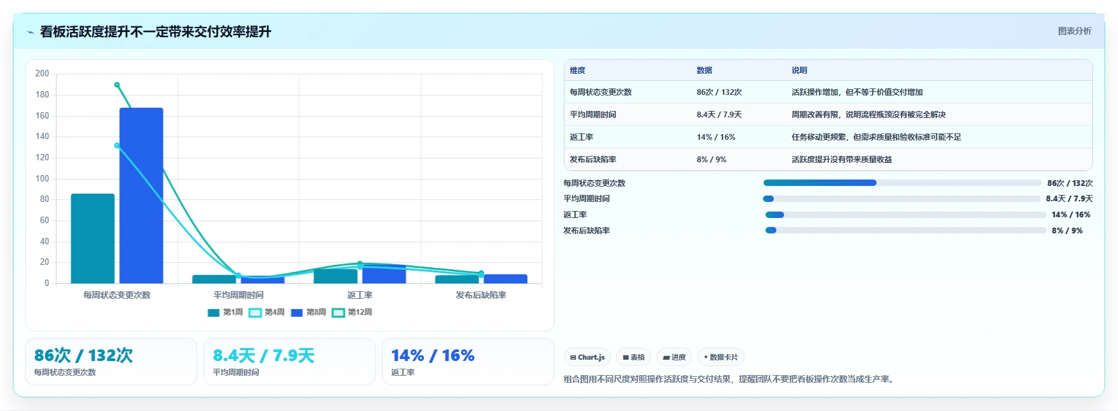Click the 表格 tag
The width and height of the screenshot is (1118, 411).
tap(633, 357)
